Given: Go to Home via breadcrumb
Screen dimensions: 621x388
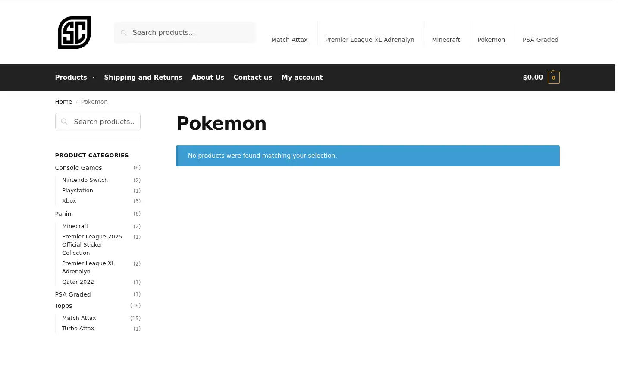Looking at the screenshot, I should [63, 102].
